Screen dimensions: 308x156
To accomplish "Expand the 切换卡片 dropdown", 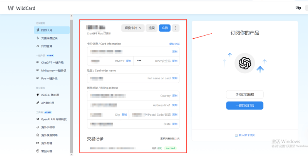I will click(133, 28).
